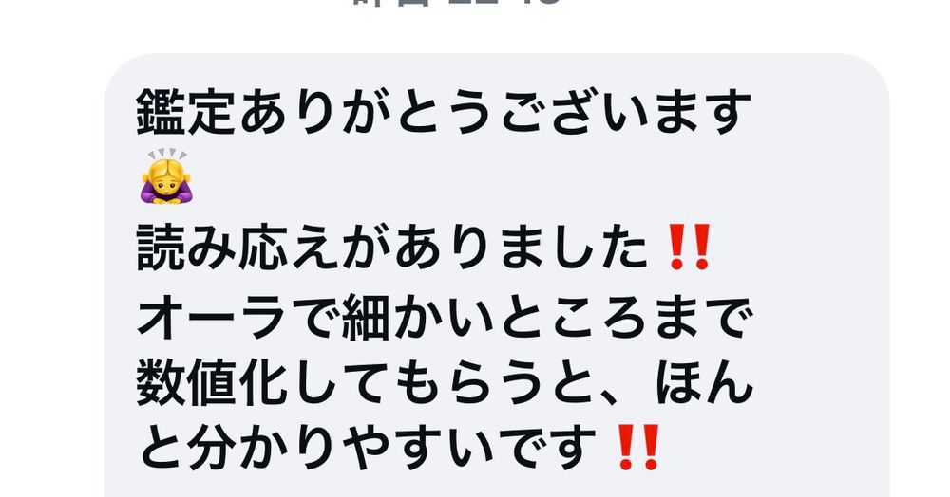Viewport: 950px width, 497px height.
Task: Click the partially visible timestamp above the bubble
Action: click(x=456, y=3)
